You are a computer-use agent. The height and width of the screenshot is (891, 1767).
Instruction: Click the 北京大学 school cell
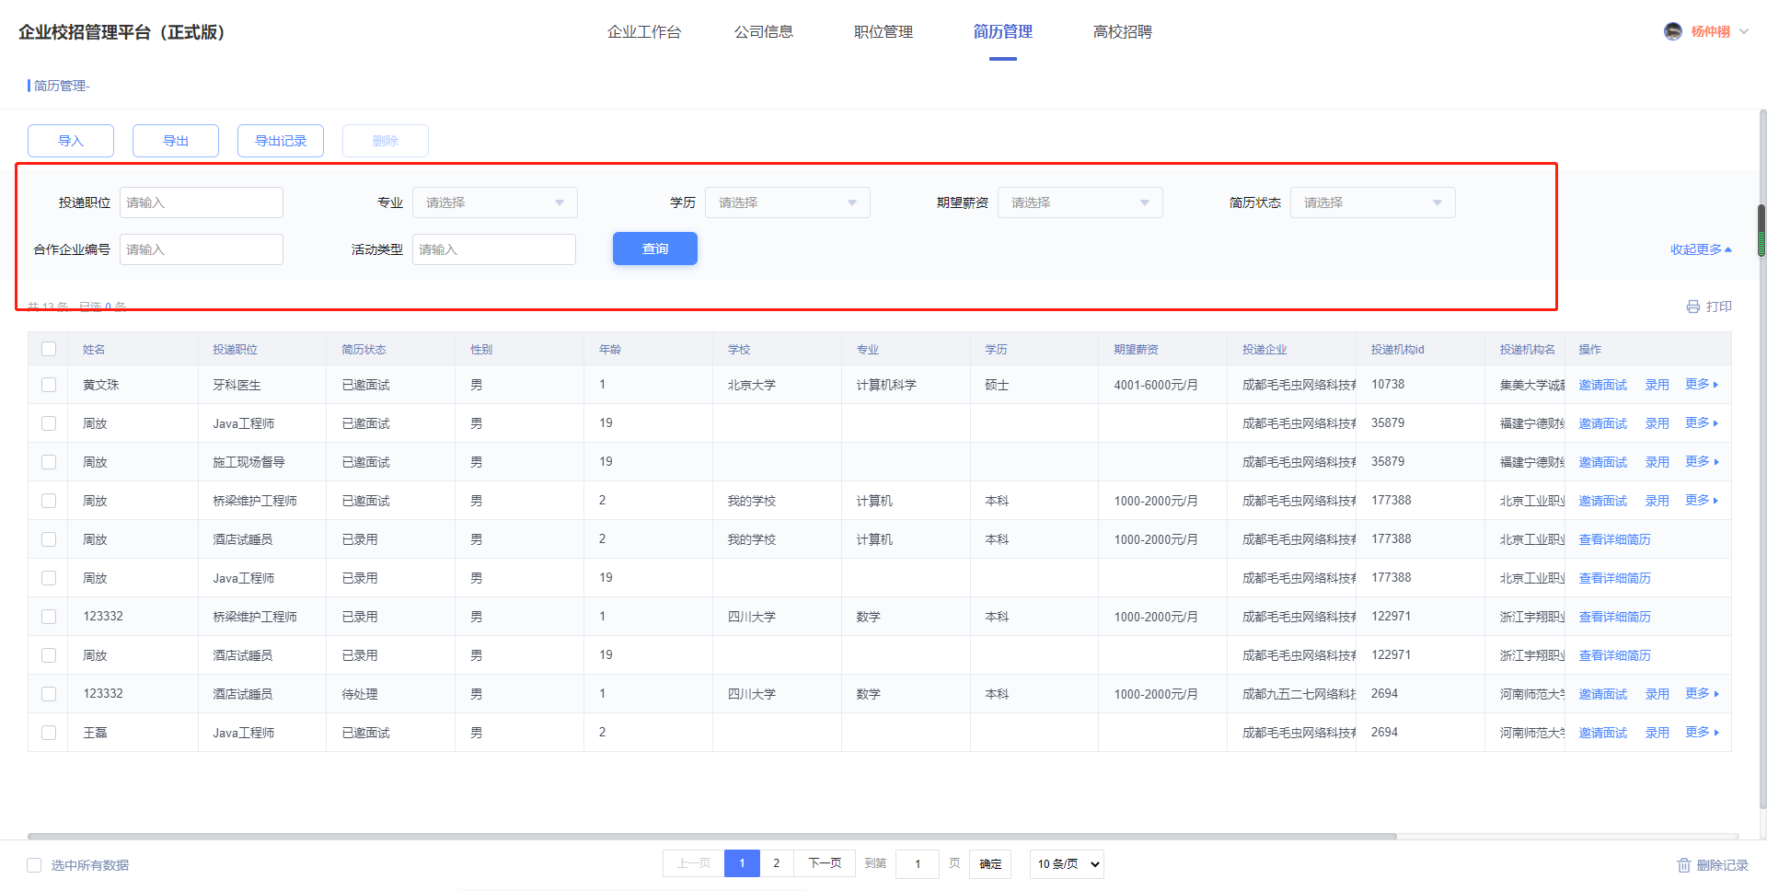752,385
